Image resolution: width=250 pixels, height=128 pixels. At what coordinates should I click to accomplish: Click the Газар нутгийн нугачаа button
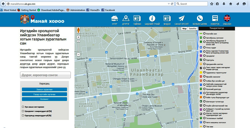44,94
